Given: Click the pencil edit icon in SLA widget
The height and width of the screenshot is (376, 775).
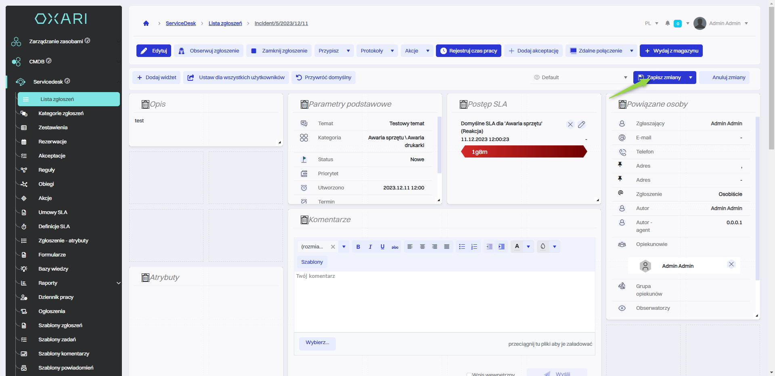Looking at the screenshot, I should click(x=581, y=124).
